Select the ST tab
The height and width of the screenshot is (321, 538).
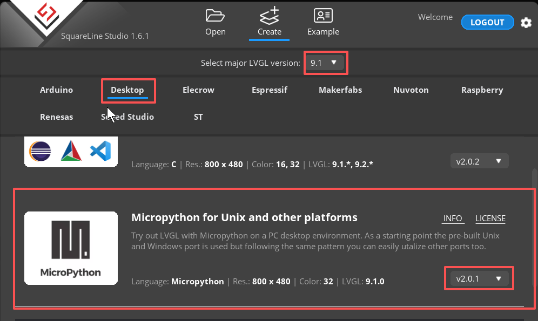coord(198,117)
